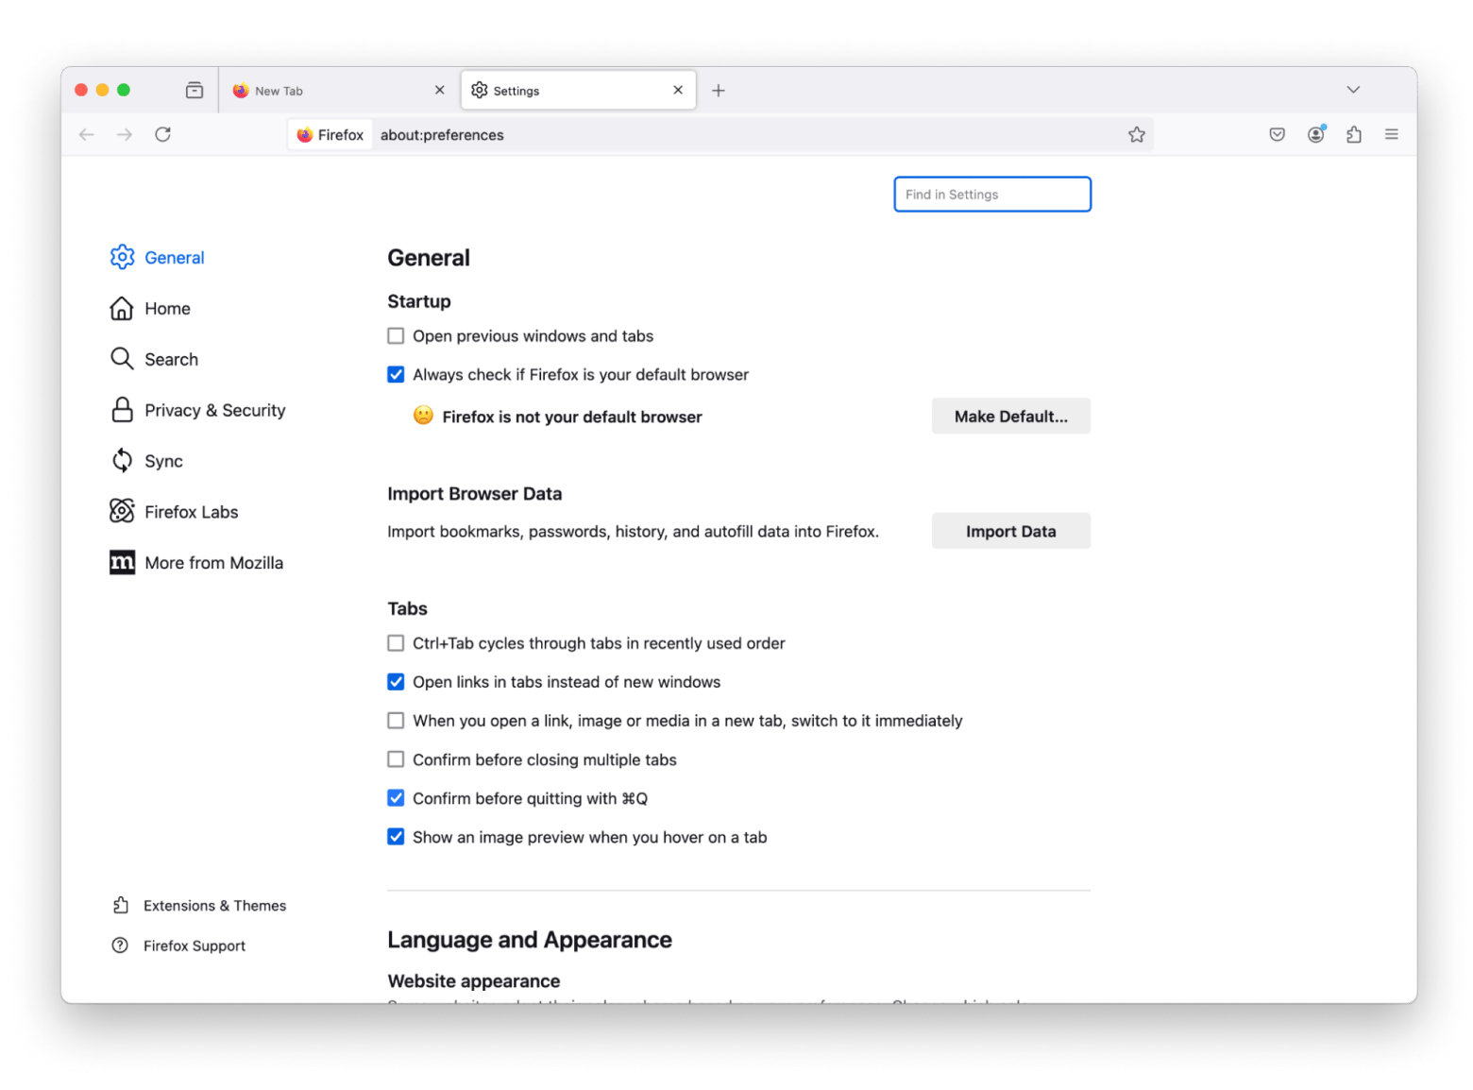The image size is (1473, 1090).
Task: Click the sad face emoji beside default browser message
Action: (x=423, y=416)
